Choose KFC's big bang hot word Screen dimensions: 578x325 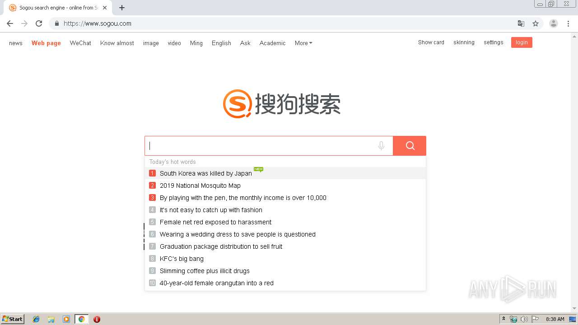(285, 259)
